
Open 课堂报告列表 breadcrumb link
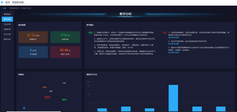coord(14,8)
